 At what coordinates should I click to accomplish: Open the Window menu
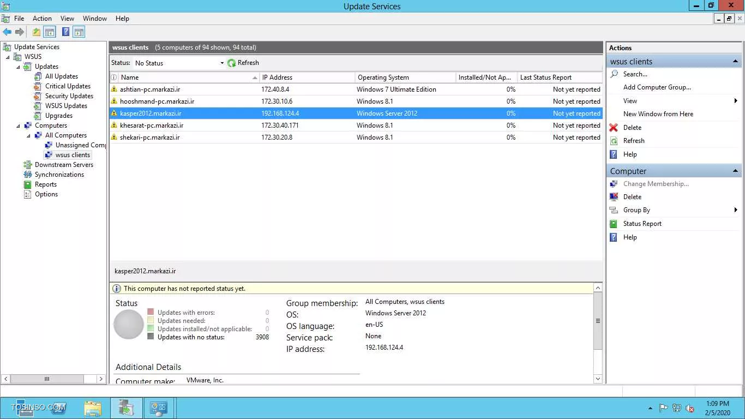coord(95,19)
